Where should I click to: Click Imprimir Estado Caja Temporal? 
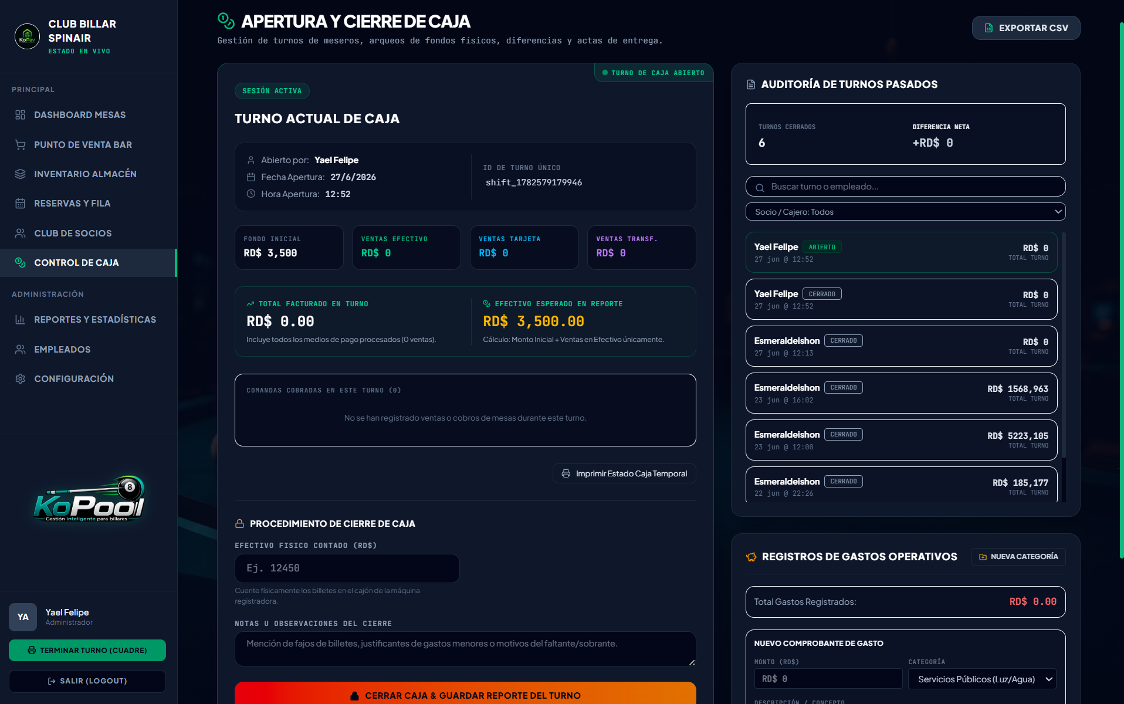[x=624, y=473]
